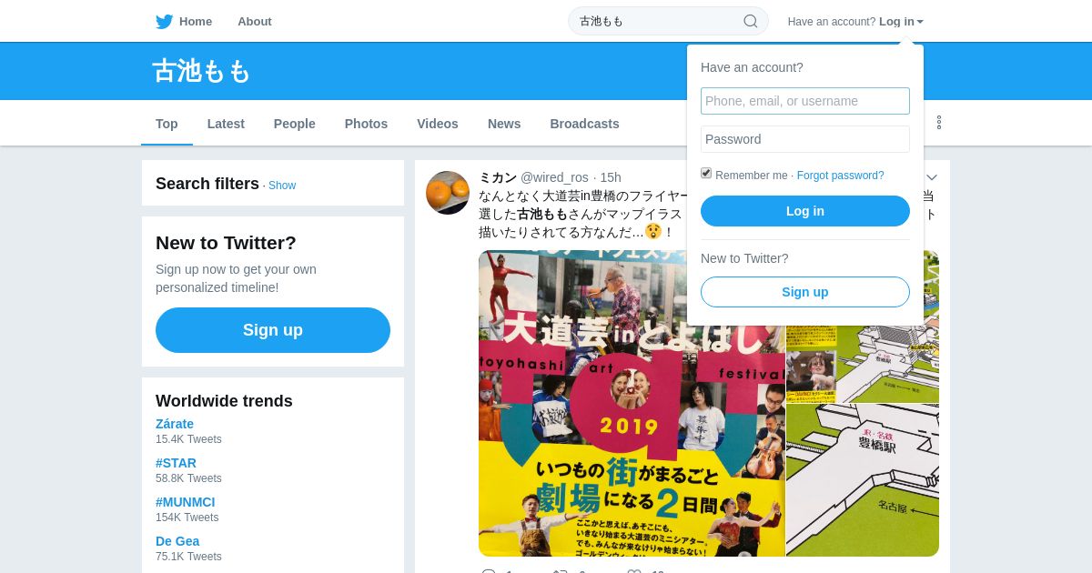Click the large Sign up sidebar button

click(273, 330)
